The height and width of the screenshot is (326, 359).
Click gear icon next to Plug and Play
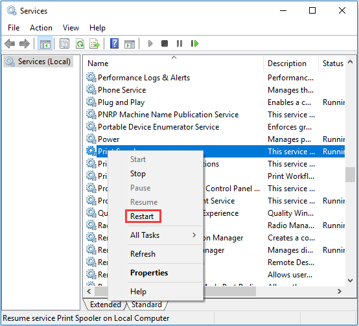pos(91,102)
